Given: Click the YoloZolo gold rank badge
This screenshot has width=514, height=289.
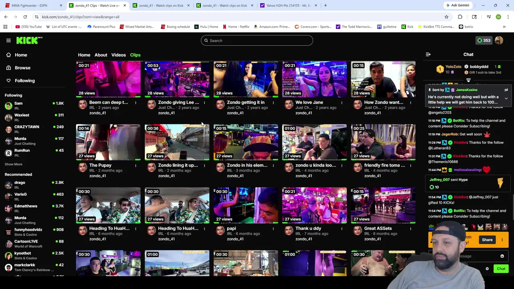Looking at the screenshot, I should click(x=440, y=69).
